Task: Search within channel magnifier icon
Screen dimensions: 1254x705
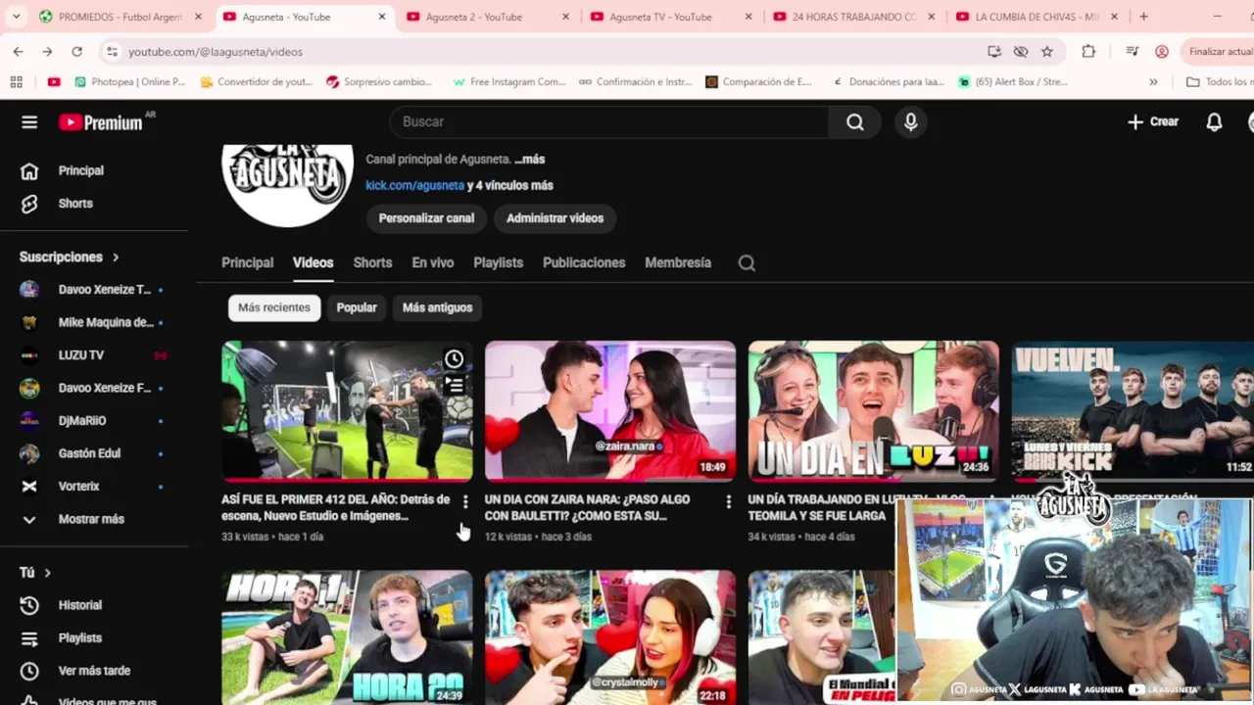Action: point(747,262)
